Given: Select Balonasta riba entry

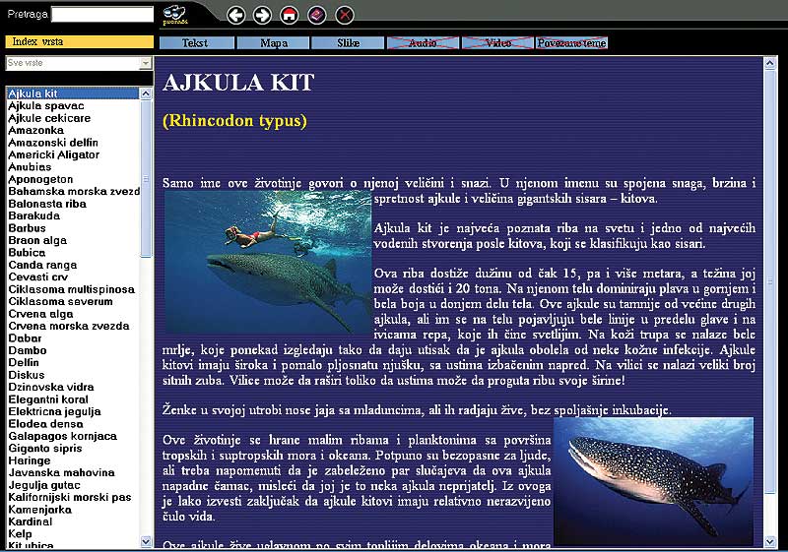Looking at the screenshot, I should [x=73, y=204].
